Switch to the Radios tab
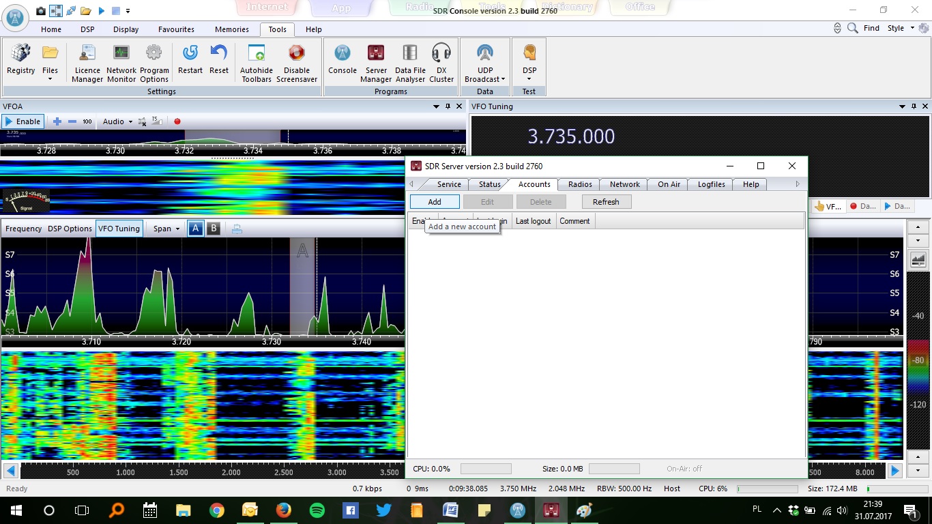The width and height of the screenshot is (932, 524). [580, 184]
